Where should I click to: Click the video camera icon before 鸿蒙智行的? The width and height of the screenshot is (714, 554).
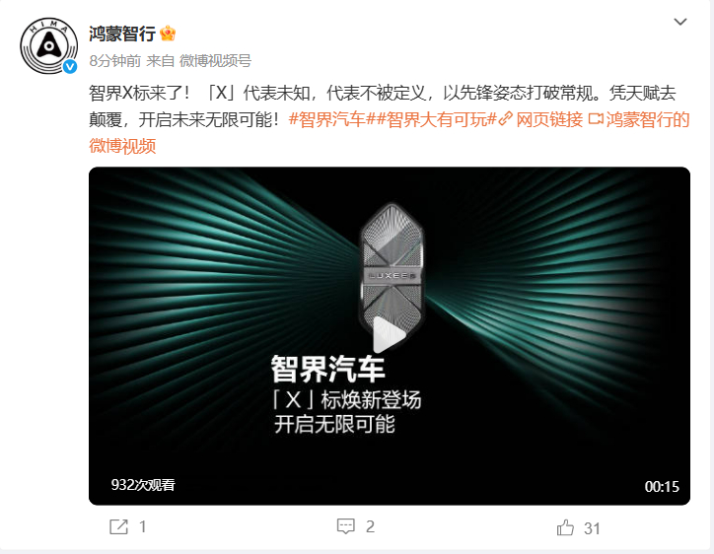click(x=596, y=119)
